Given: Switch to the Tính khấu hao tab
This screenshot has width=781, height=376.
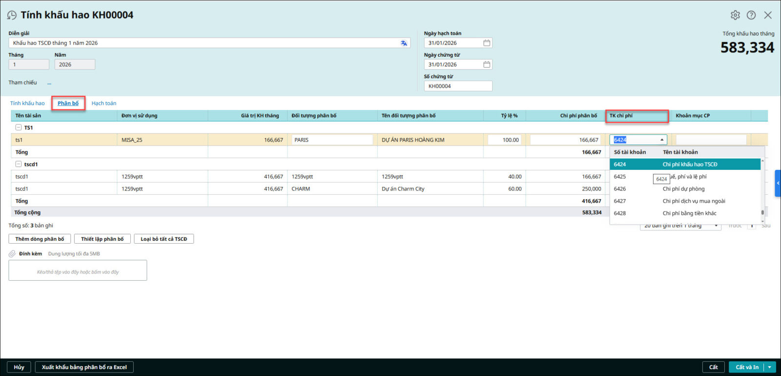Looking at the screenshot, I should (x=27, y=104).
